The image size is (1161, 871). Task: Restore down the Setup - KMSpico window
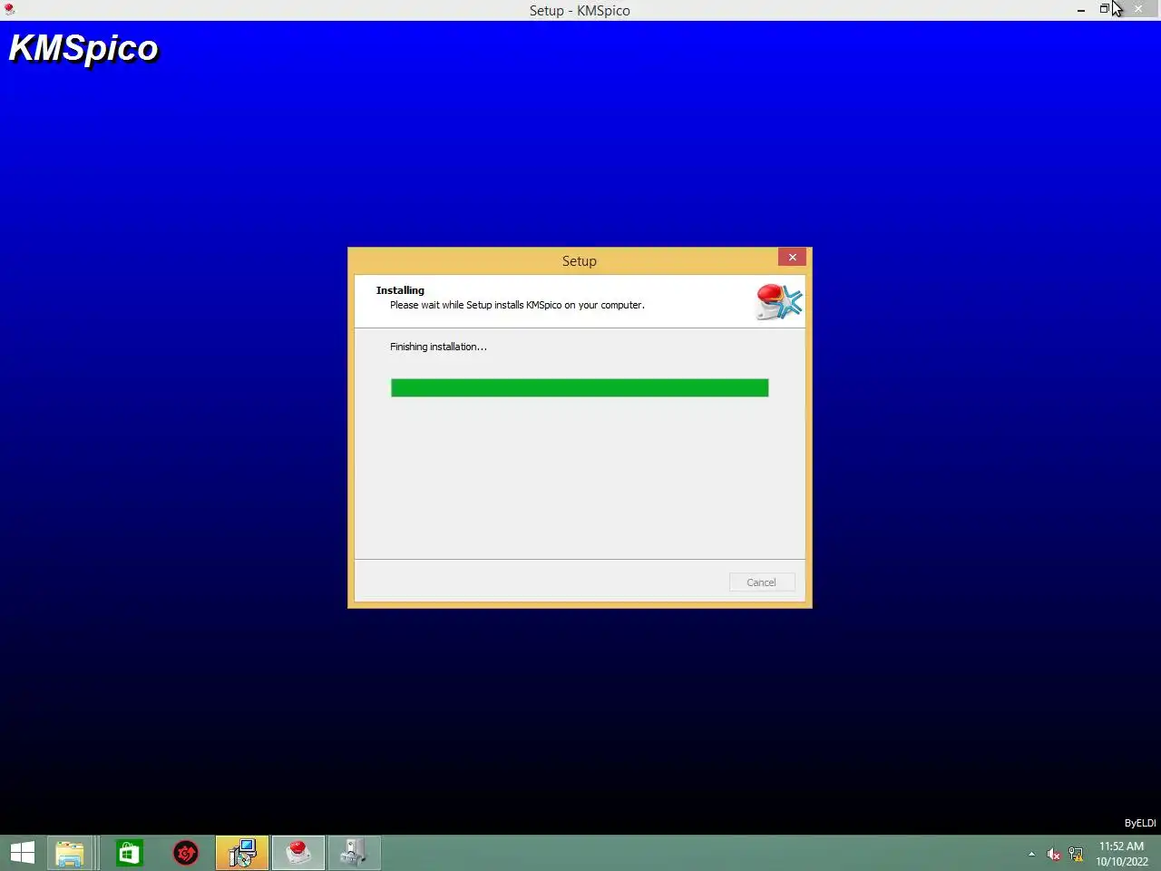pos(1105,9)
